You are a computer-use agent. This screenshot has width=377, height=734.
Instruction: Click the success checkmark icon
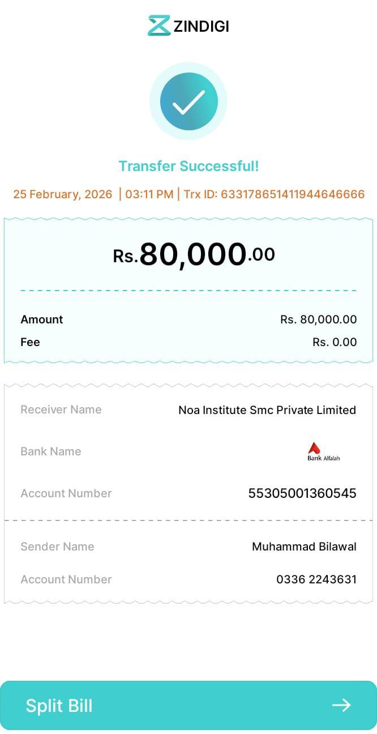tap(188, 101)
